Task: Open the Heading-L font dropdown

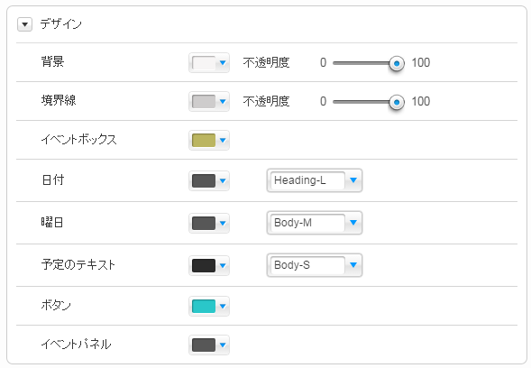Action: (315, 180)
